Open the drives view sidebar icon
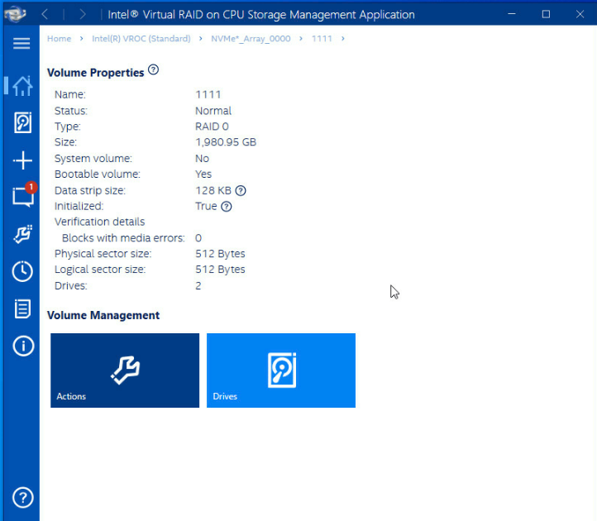The height and width of the screenshot is (521, 597). (x=22, y=122)
